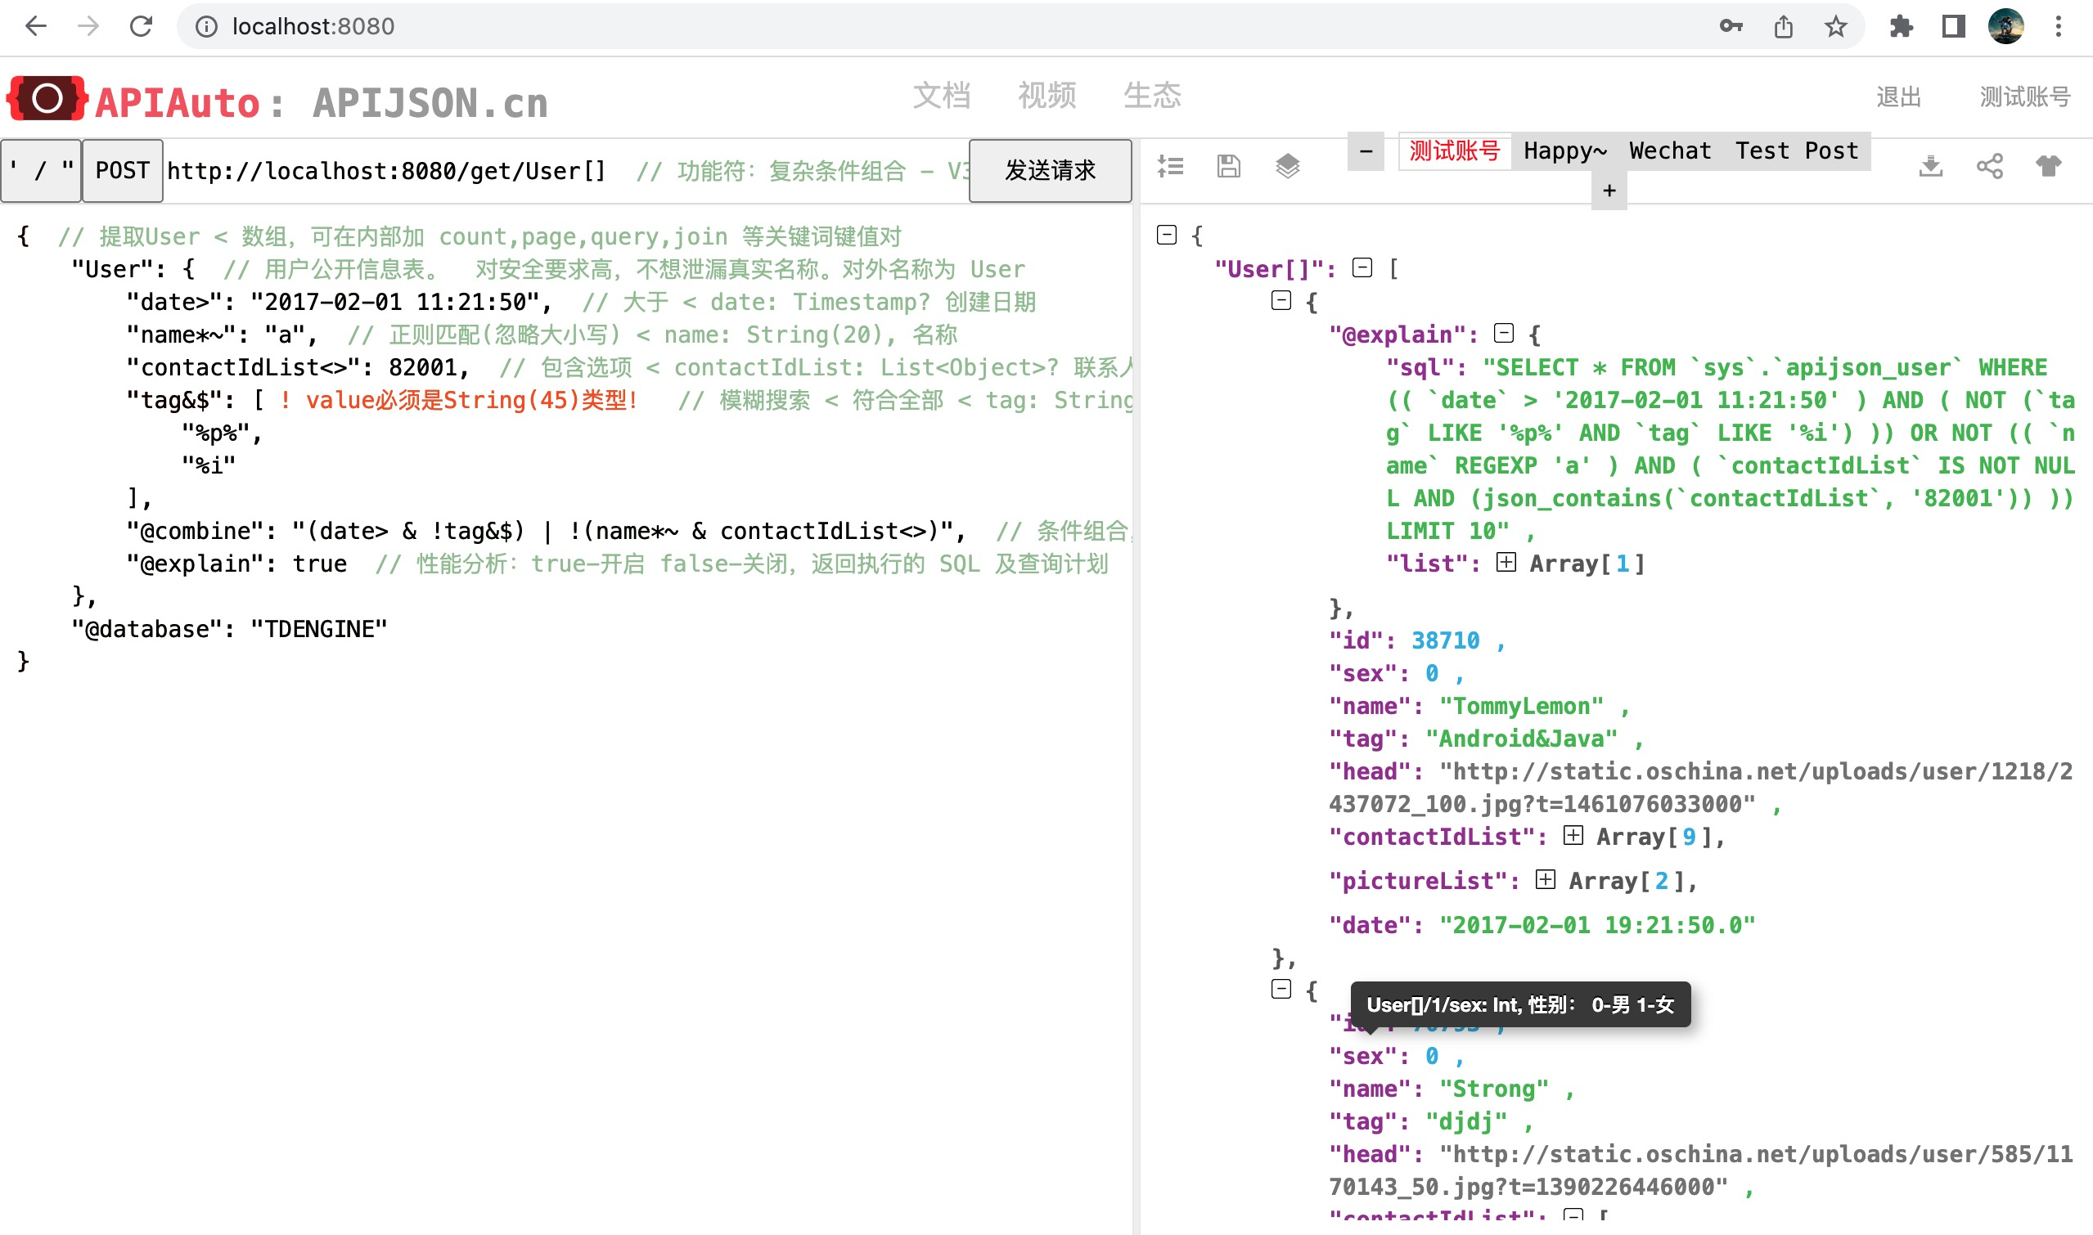Image resolution: width=2093 pixels, height=1235 pixels.
Task: Click the share icon in the results toolbar
Action: 1991,167
